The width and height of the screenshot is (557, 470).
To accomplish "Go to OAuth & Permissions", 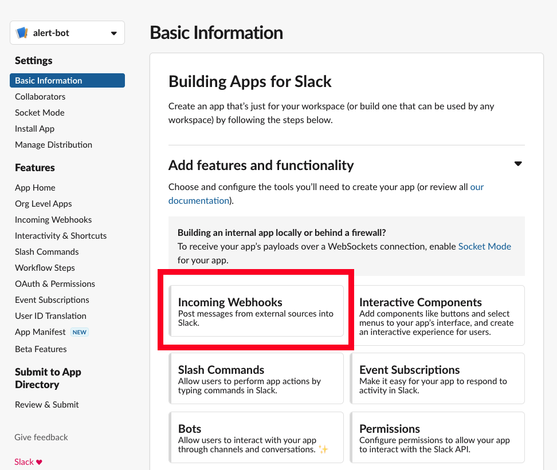I will tap(55, 283).
